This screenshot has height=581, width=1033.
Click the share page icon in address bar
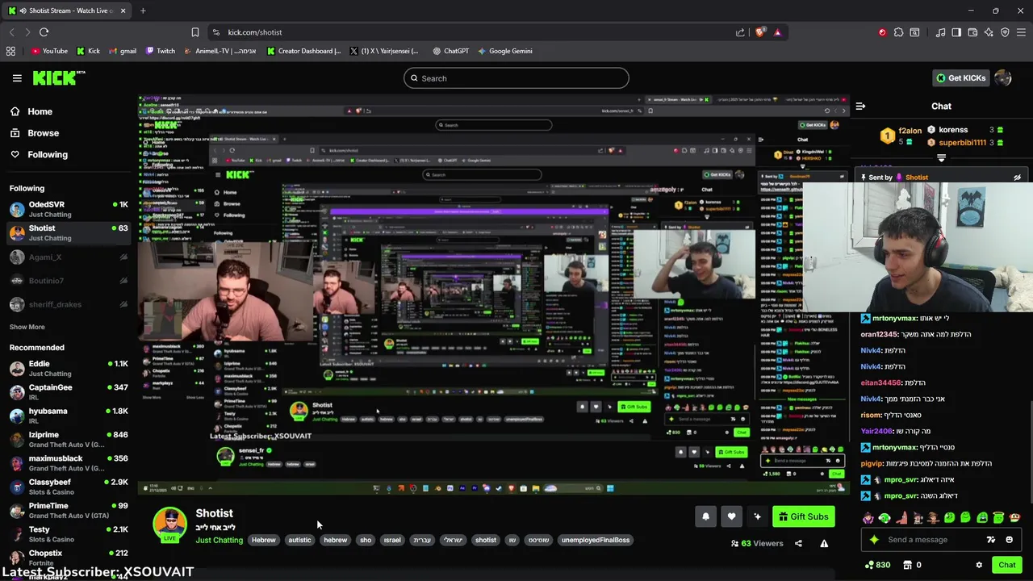[x=740, y=32]
